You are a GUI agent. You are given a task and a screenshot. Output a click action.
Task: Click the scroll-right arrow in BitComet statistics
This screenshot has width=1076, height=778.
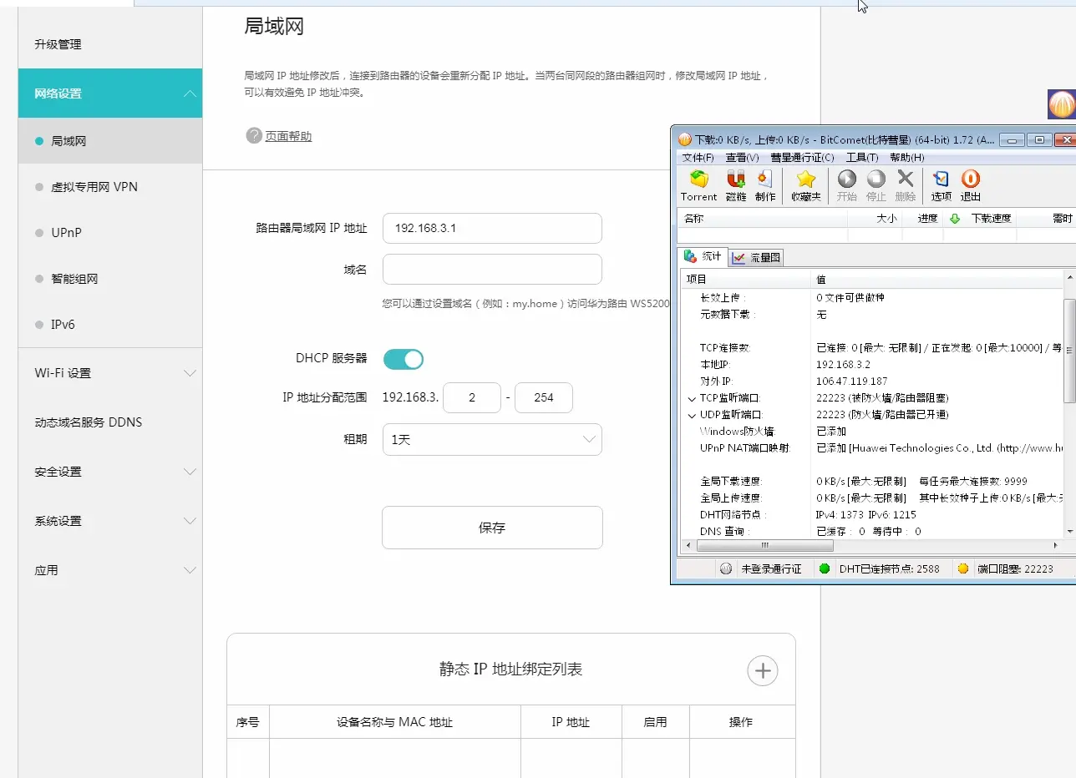tap(1057, 546)
